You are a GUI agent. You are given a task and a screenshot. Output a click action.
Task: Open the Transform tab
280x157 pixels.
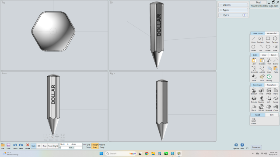(271, 85)
